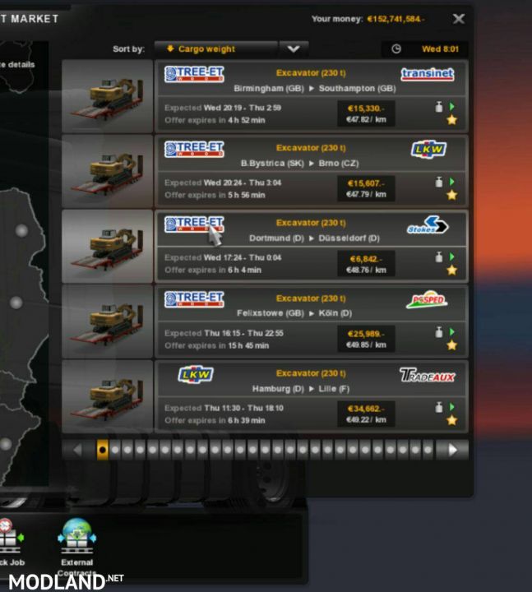Click the weight icon on the Felixstowe job
Screen dimensions: 532x592
click(x=439, y=332)
